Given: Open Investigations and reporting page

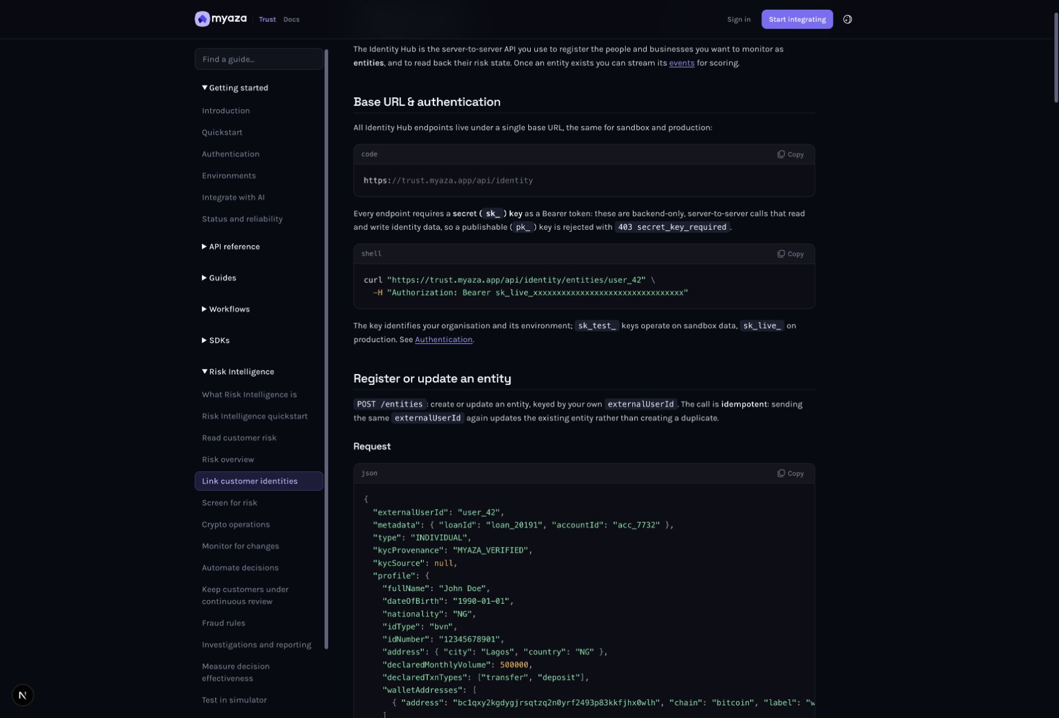Looking at the screenshot, I should [x=256, y=645].
